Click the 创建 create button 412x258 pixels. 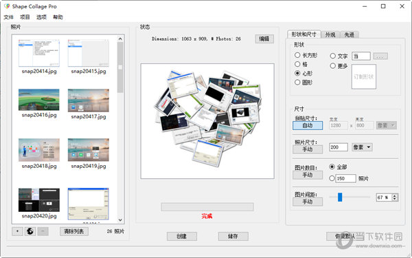pyautogui.click(x=182, y=236)
